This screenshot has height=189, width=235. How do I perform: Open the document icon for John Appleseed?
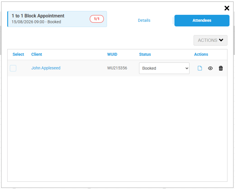[200, 68]
